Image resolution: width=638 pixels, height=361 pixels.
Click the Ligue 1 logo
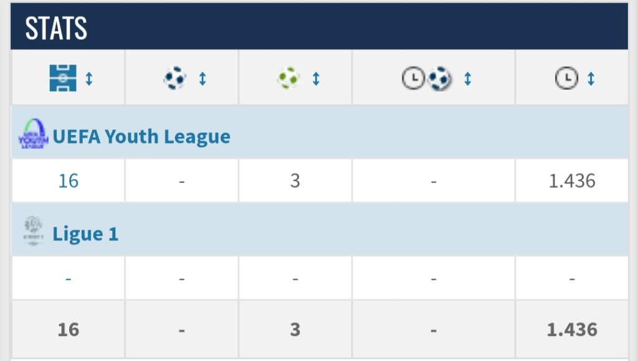pyautogui.click(x=32, y=232)
